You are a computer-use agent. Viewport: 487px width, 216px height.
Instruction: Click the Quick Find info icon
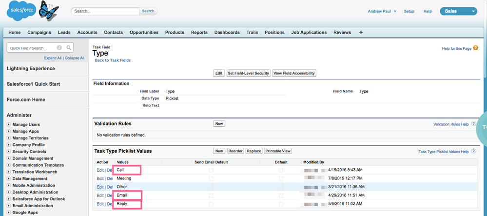(59, 48)
